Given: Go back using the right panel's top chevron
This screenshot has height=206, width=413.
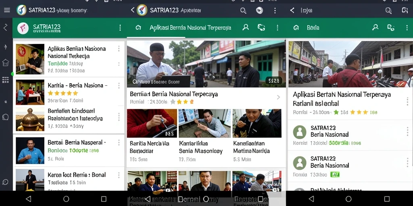Looking at the screenshot, I should click(x=292, y=10).
